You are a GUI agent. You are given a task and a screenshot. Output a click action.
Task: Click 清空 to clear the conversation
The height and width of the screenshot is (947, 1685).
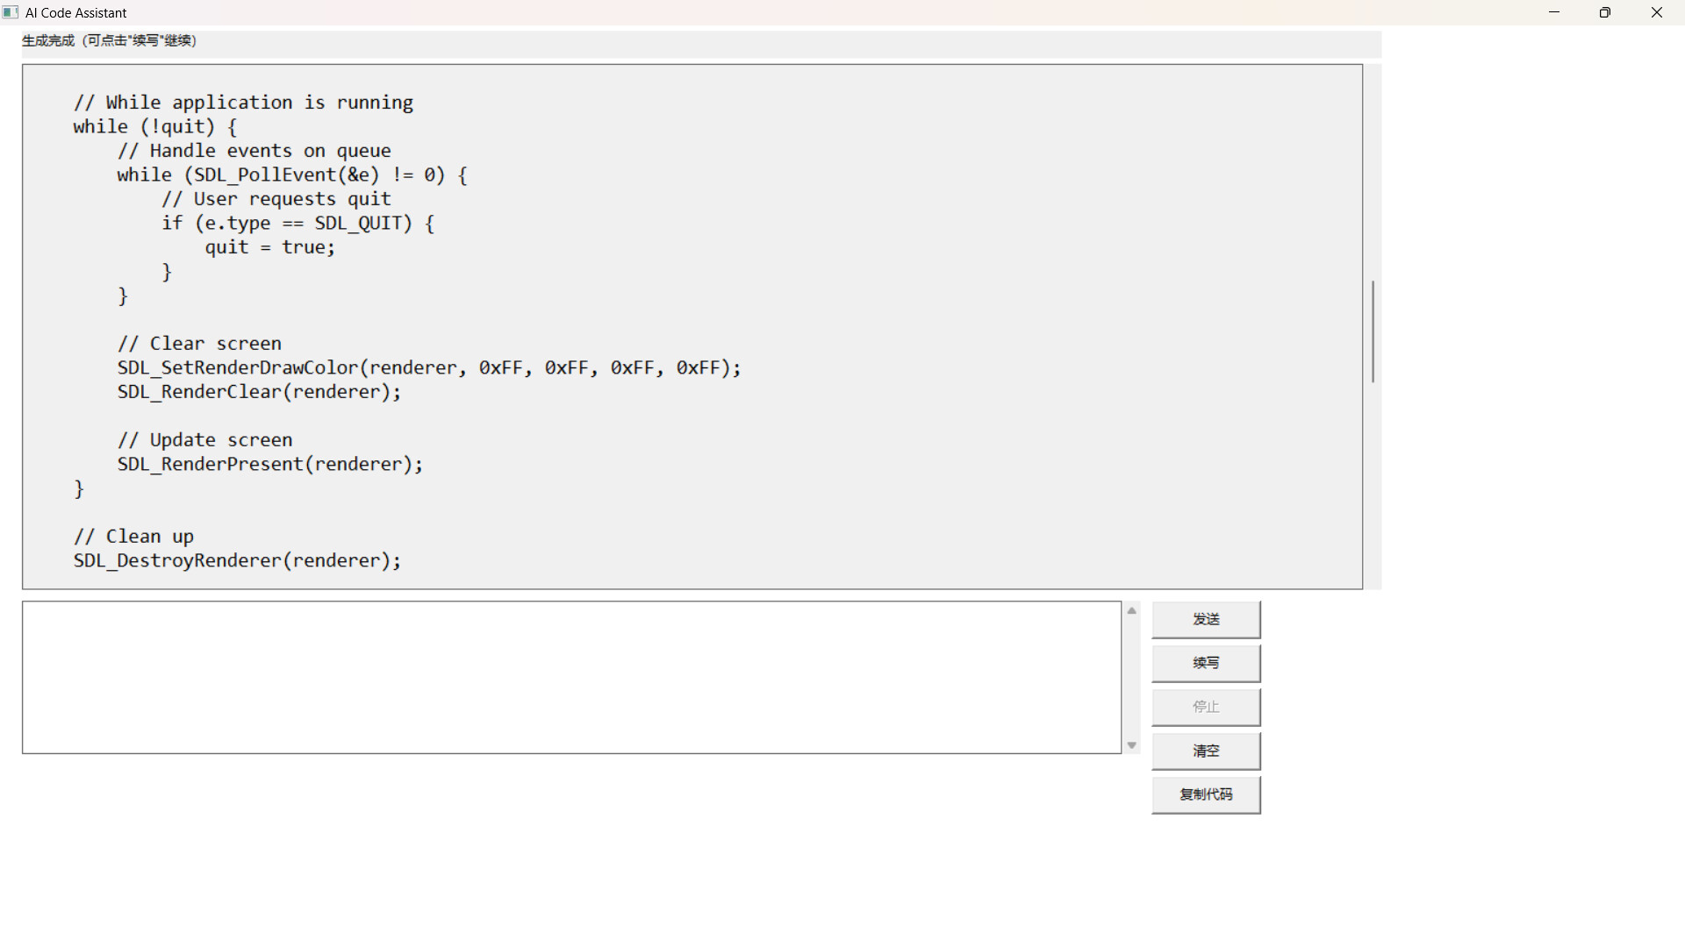click(1206, 751)
